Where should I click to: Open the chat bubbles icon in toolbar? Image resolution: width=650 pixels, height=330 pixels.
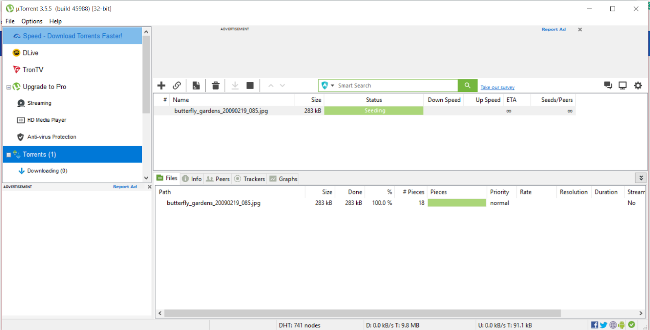click(608, 85)
